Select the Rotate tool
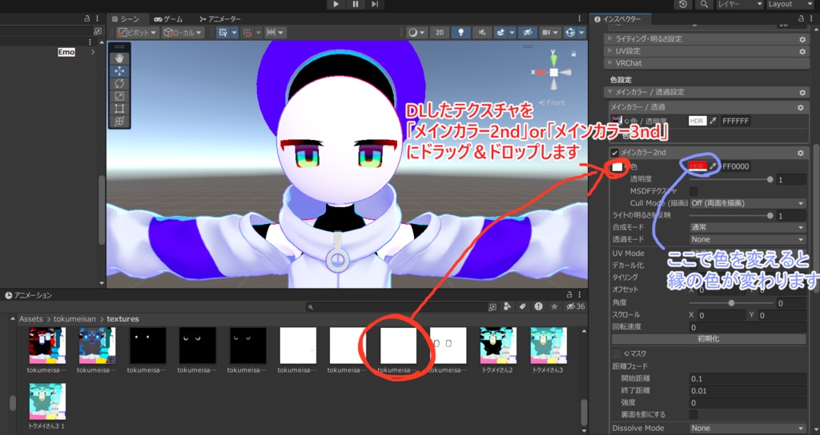The image size is (820, 435). click(119, 83)
